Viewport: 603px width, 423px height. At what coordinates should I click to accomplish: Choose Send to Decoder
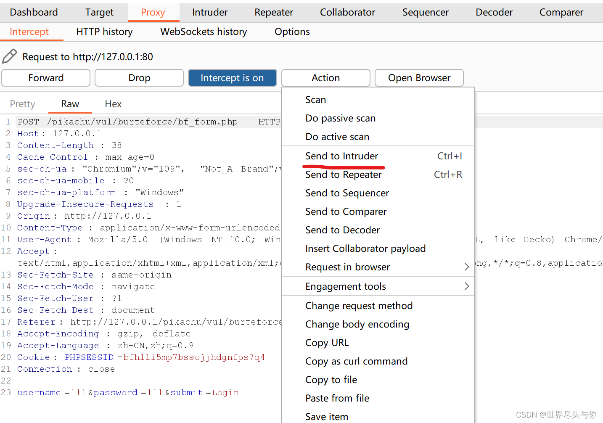(378, 230)
